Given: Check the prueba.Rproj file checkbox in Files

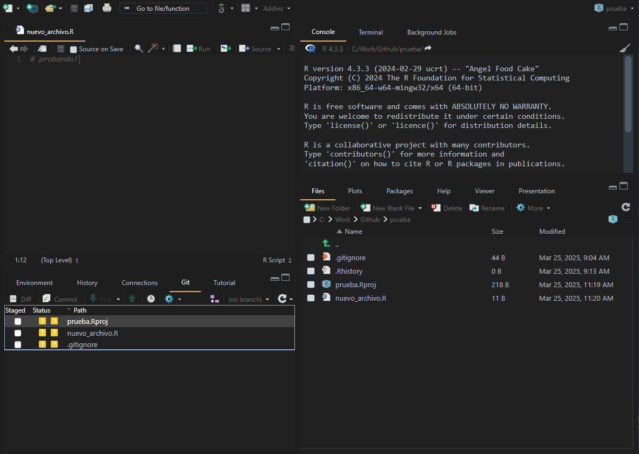Looking at the screenshot, I should pyautogui.click(x=311, y=284).
